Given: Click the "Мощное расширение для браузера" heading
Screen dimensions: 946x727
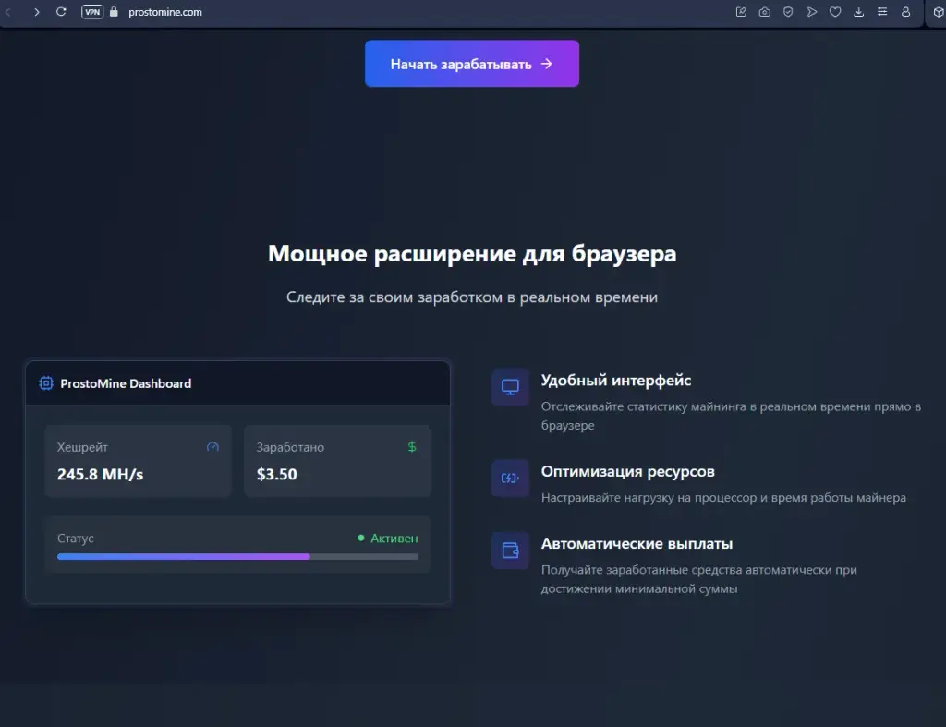Looking at the screenshot, I should 472,253.
